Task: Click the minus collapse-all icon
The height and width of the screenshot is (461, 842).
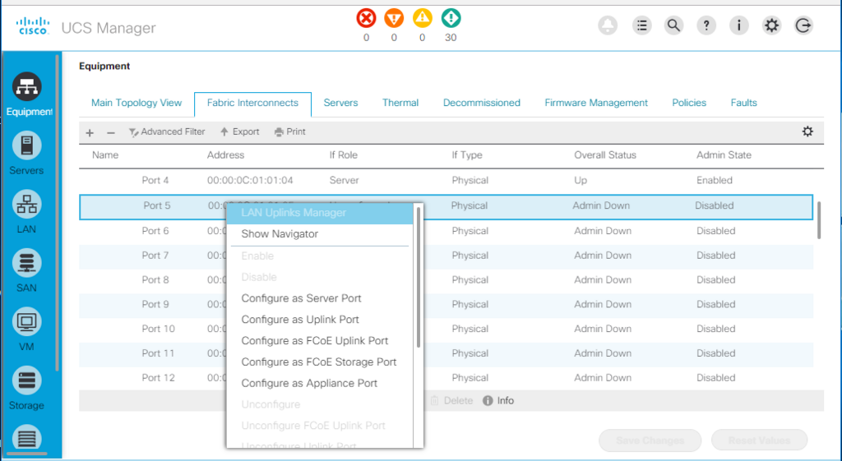Action: coord(111,132)
